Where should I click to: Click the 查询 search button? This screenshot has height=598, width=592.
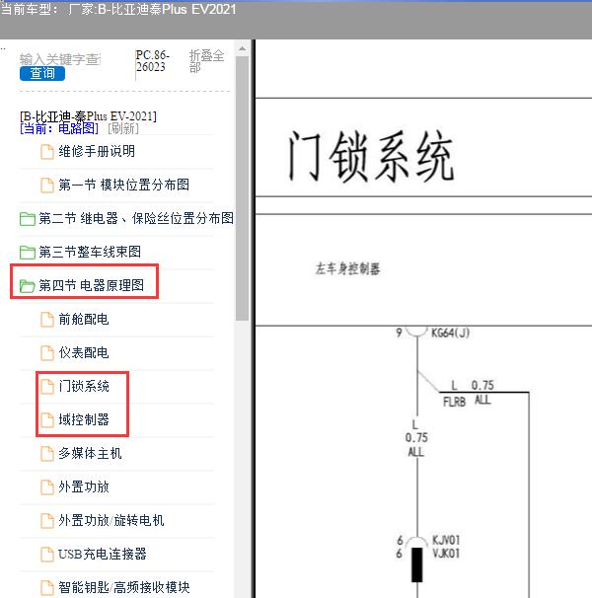[42, 73]
